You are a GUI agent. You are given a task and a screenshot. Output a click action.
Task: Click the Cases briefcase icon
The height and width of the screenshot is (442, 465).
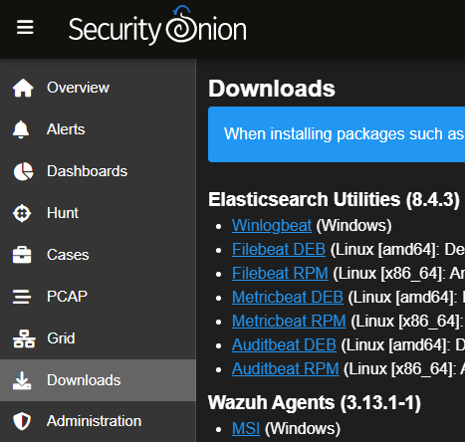(22, 255)
